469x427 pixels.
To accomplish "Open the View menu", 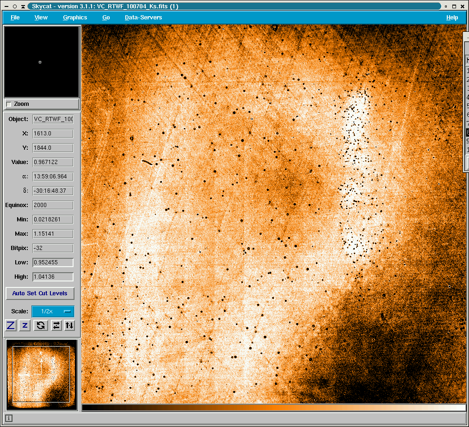I will (x=41, y=18).
